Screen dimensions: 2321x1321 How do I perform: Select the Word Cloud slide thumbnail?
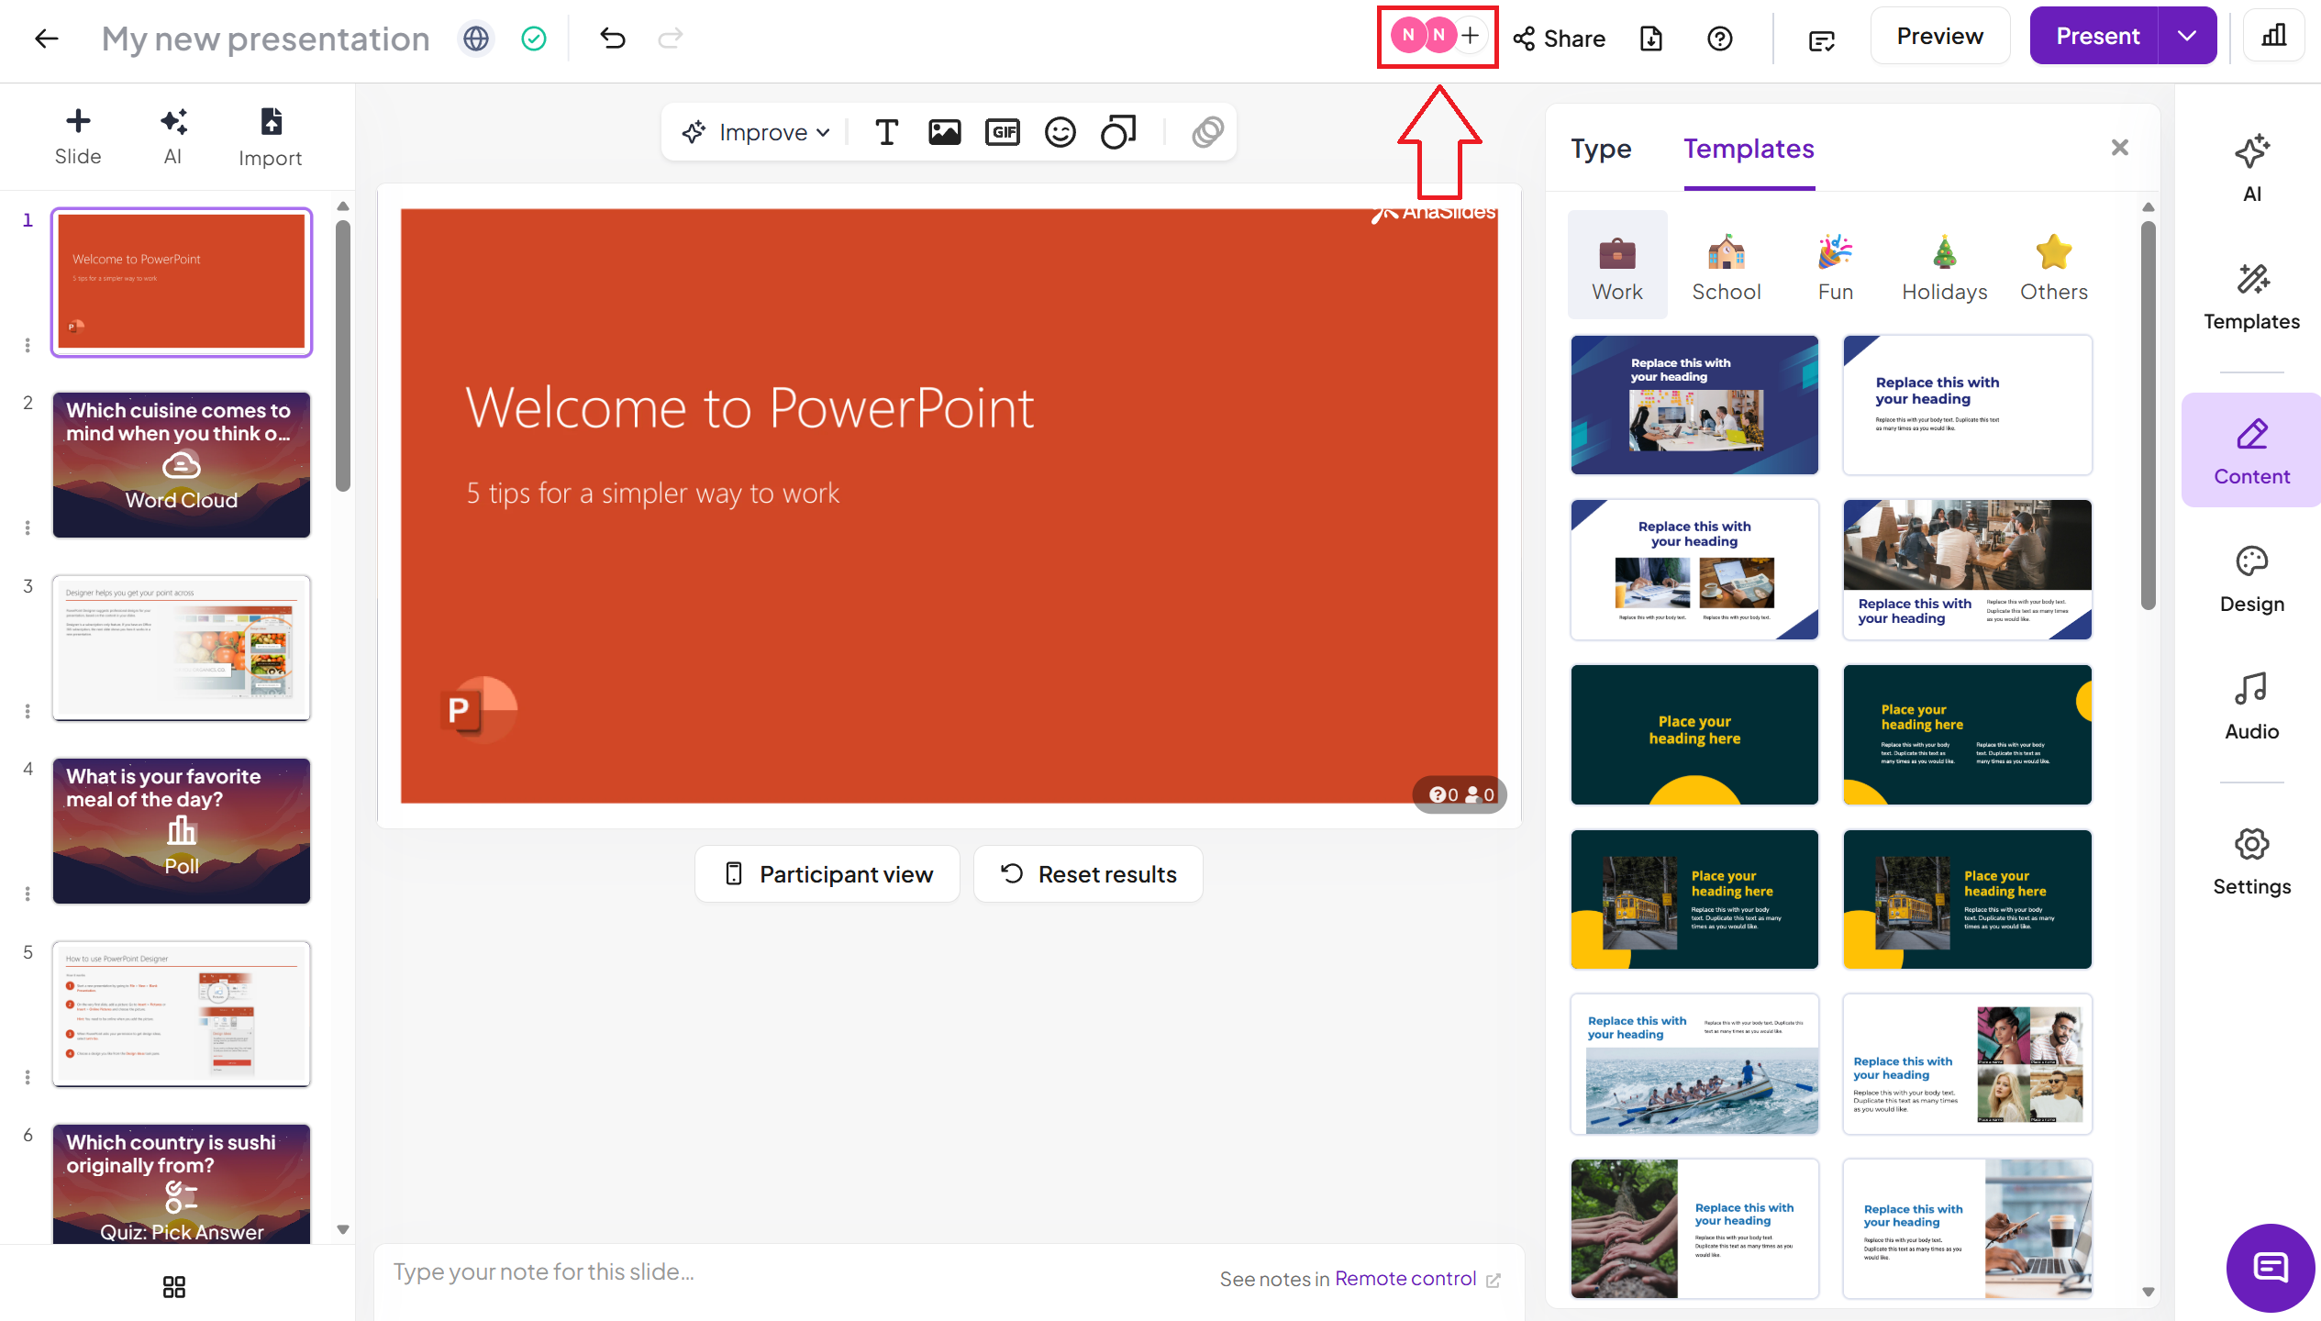tap(182, 464)
